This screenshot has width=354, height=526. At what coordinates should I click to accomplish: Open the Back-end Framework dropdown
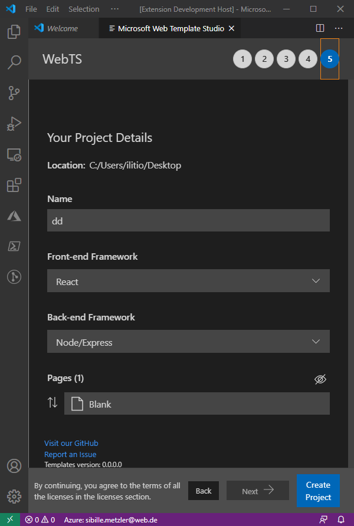[x=188, y=342]
